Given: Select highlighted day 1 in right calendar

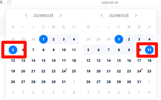Looking at the screenshot, I should point(119,39).
